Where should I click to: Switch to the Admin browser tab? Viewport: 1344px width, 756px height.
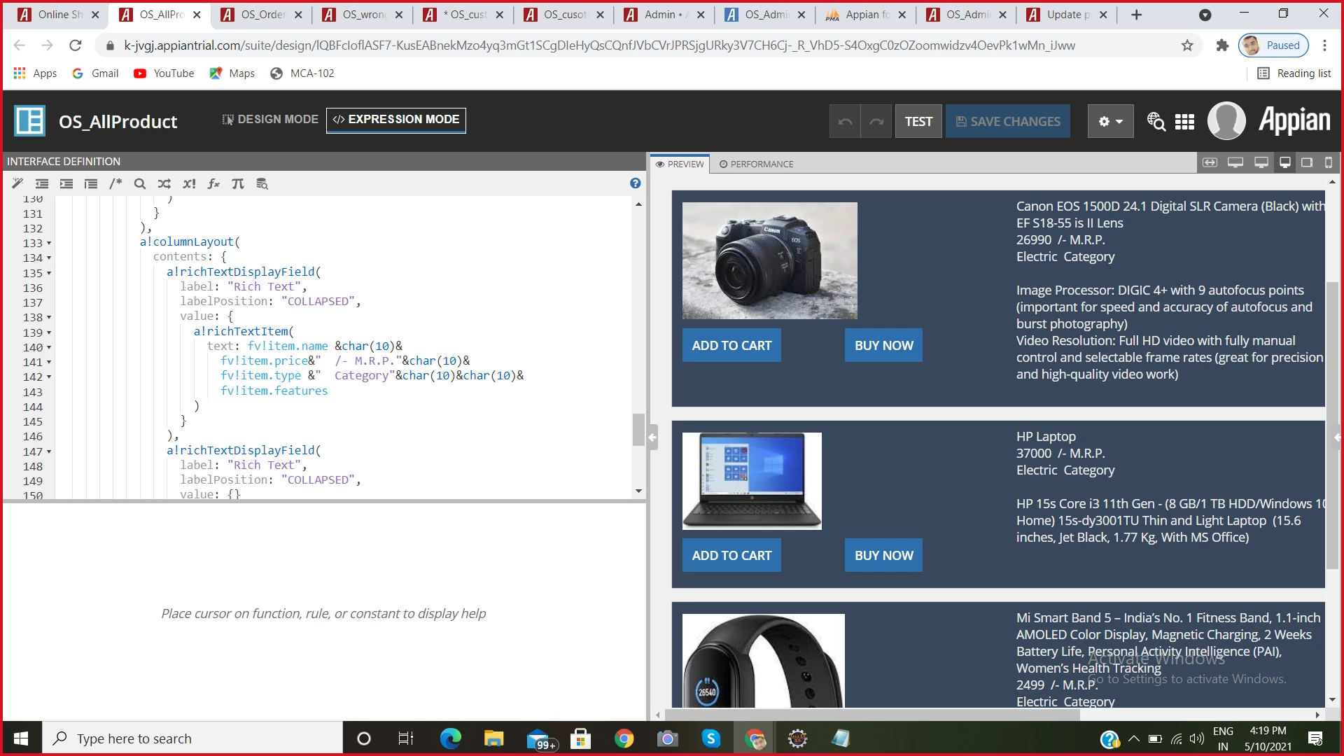coord(665,15)
